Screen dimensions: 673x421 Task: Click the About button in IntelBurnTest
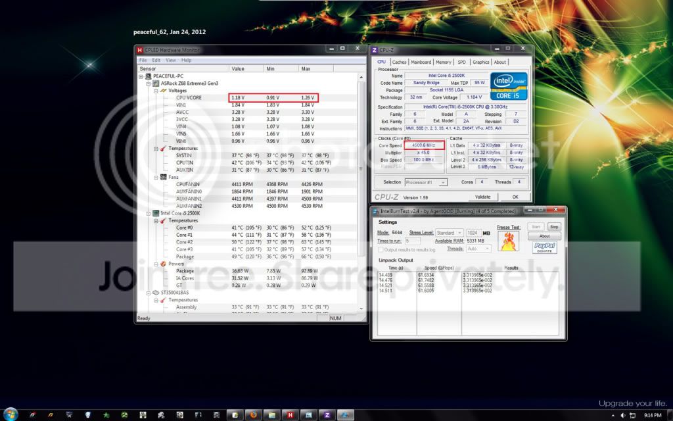544,236
